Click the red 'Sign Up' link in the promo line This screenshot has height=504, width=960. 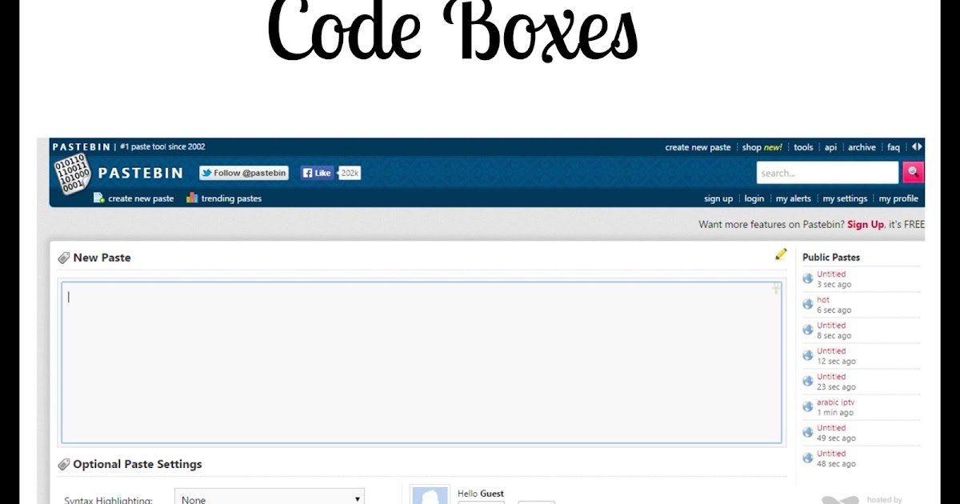coord(866,224)
